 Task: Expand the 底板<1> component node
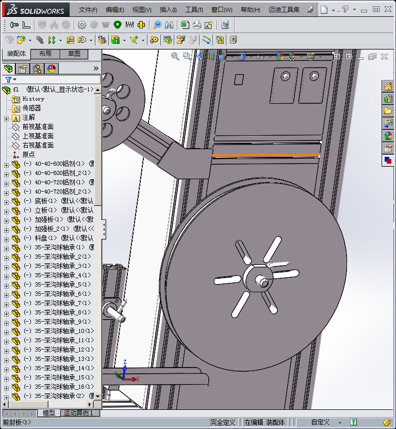pyautogui.click(x=6, y=201)
